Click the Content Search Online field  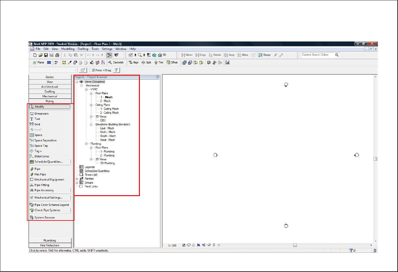[x=317, y=55]
